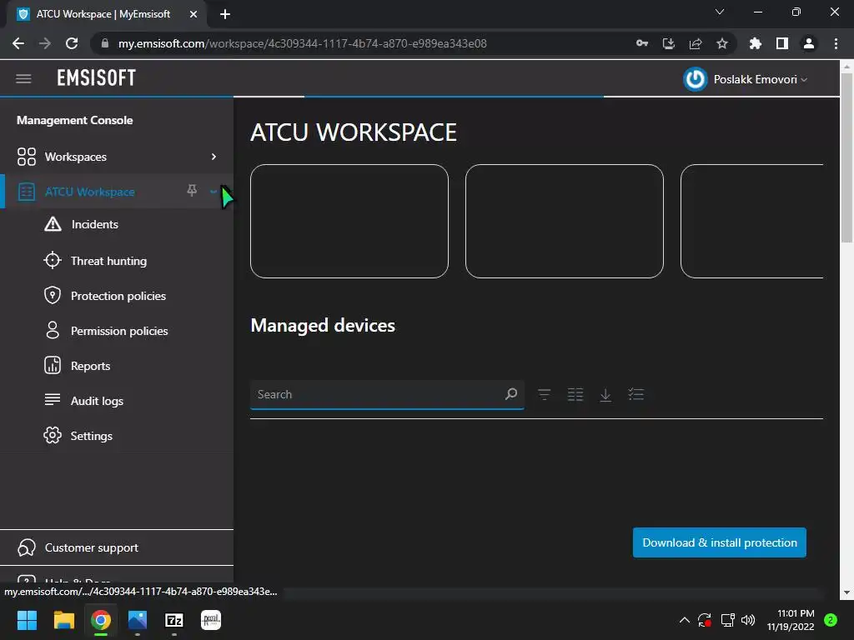Click the password key icon in address bar
This screenshot has height=640, width=854.
(642, 43)
